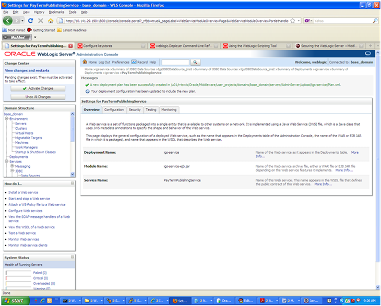Switch to the Testing tab
The height and width of the screenshot is (306, 381).
[151, 110]
